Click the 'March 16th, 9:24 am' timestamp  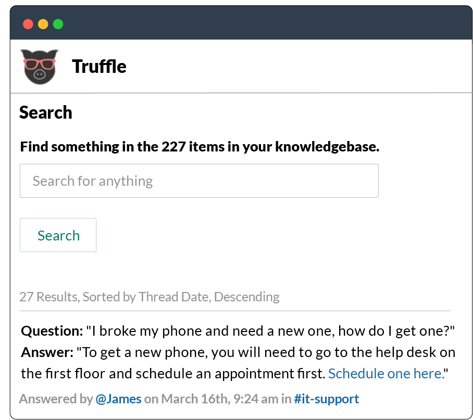click(x=220, y=399)
